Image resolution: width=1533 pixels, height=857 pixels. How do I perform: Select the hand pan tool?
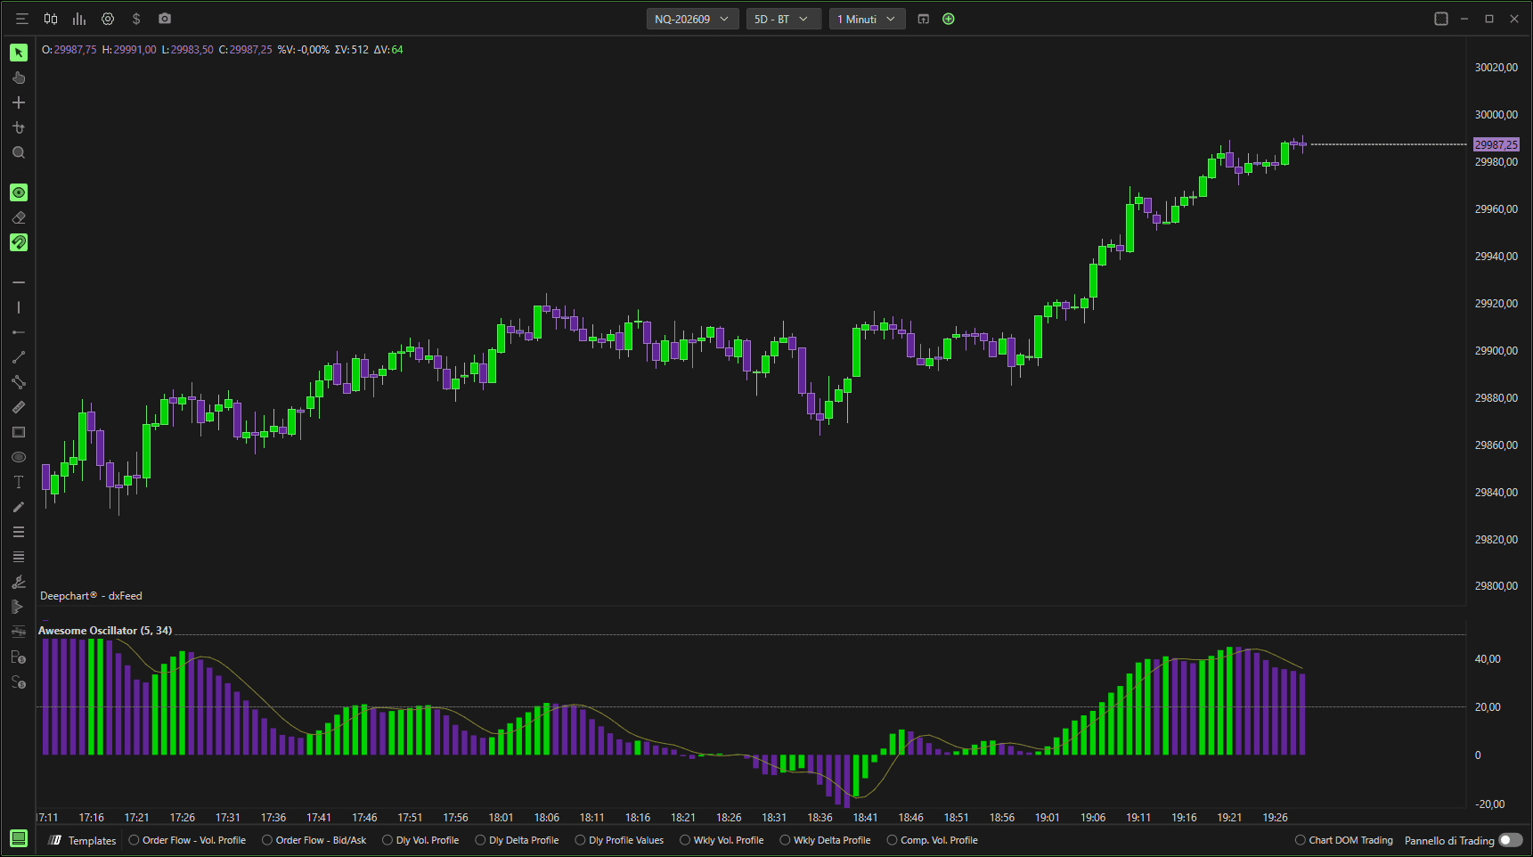point(19,78)
